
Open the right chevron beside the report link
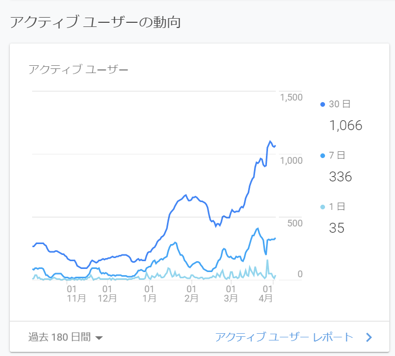[369, 337]
